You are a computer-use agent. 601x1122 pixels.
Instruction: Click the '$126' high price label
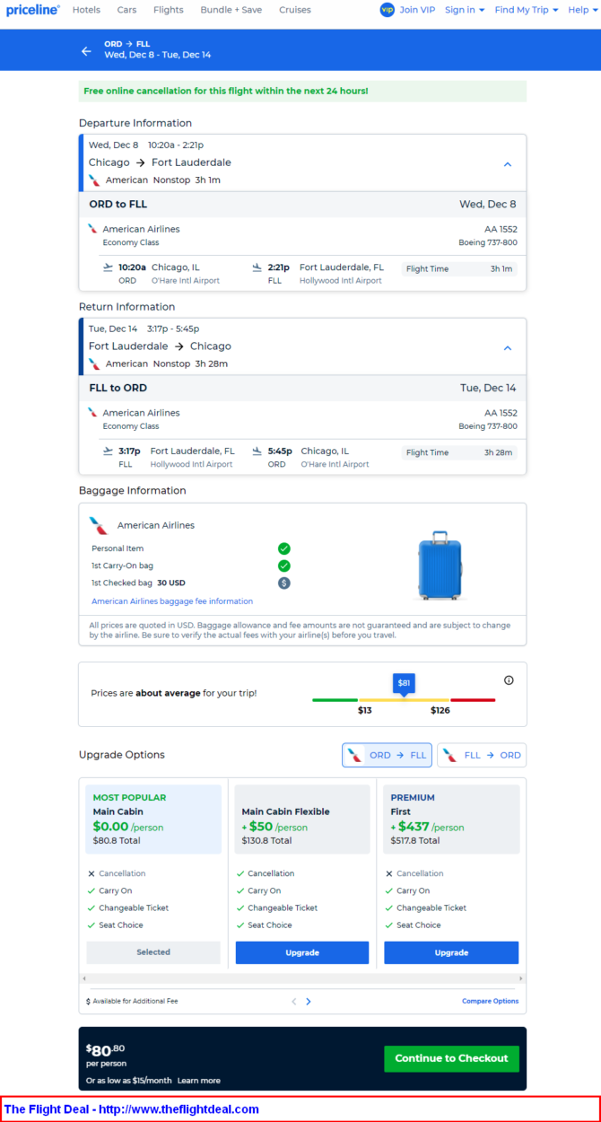[x=440, y=710]
